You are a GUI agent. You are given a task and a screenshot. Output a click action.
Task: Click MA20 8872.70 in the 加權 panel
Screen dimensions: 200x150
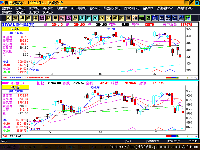pyautogui.click(x=15, y=127)
